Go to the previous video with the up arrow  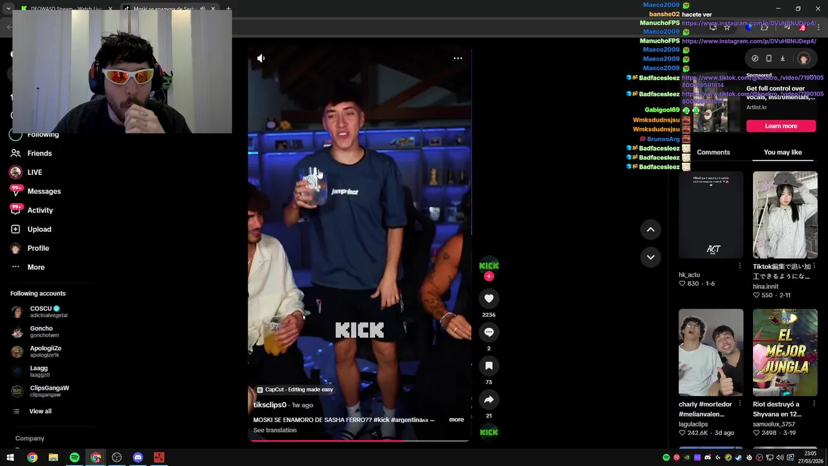(x=651, y=230)
